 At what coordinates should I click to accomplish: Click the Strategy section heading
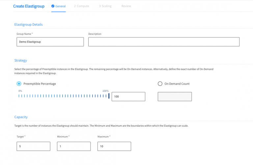(x=20, y=60)
